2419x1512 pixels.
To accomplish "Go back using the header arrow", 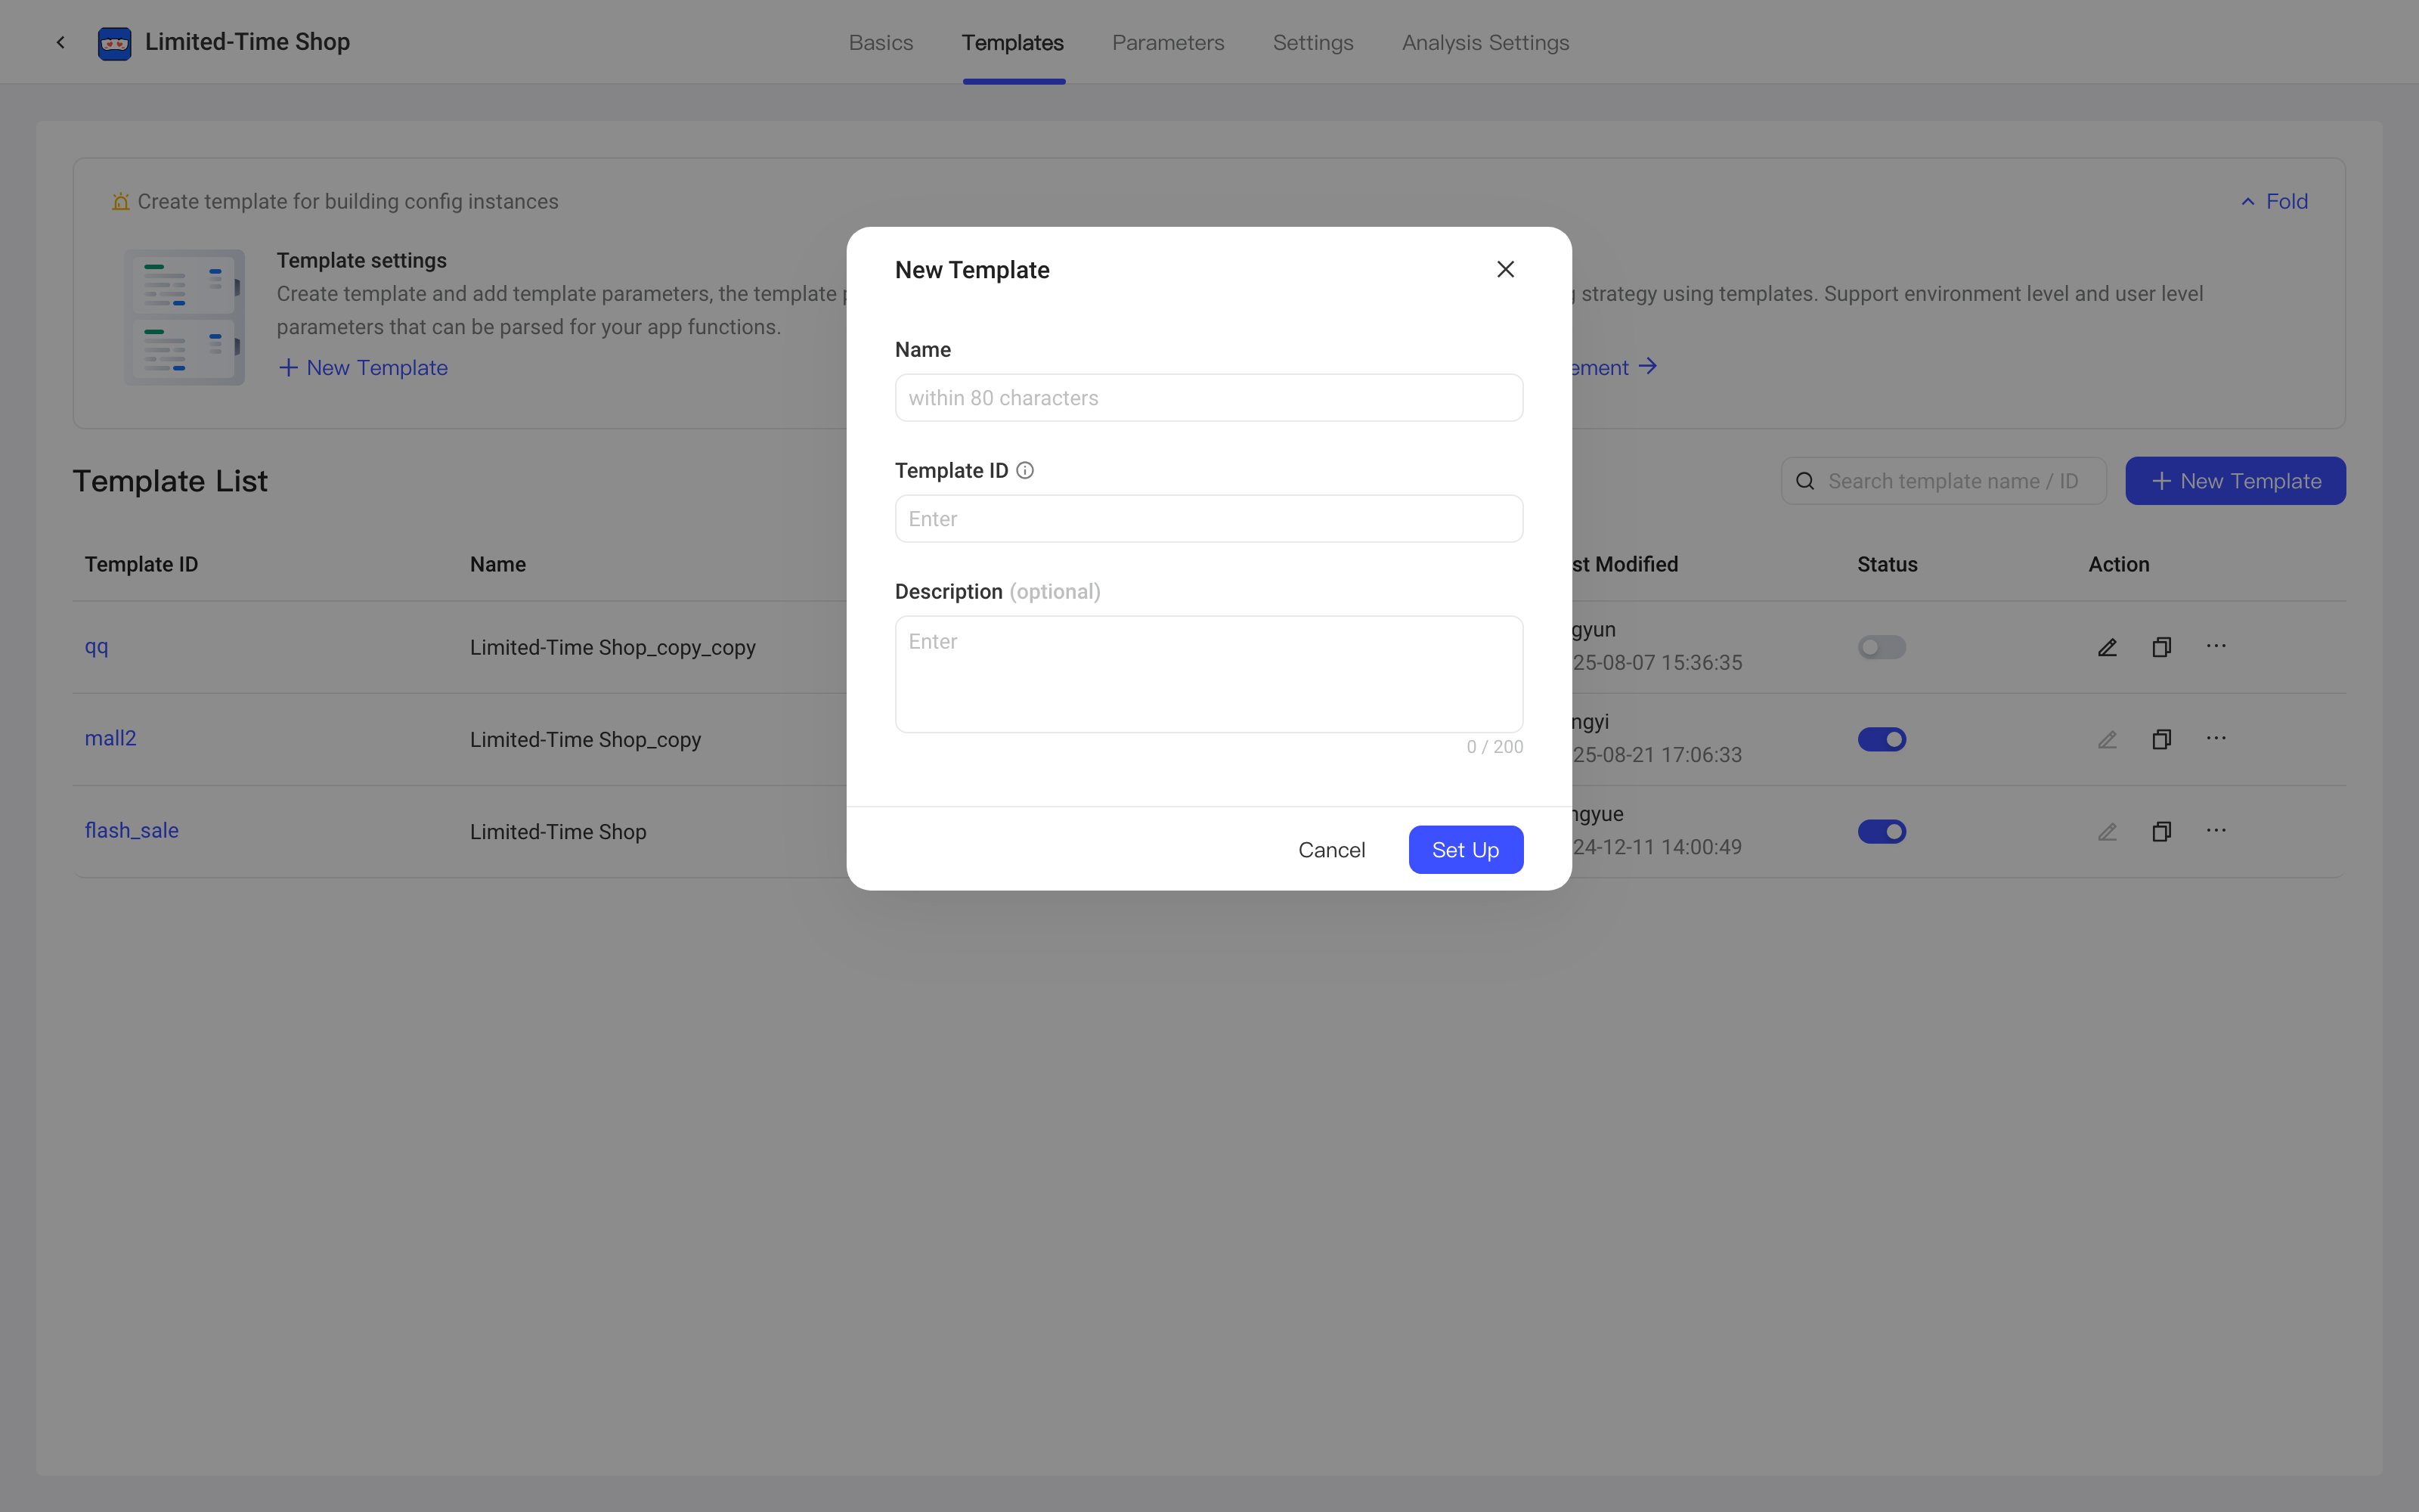I will [61, 42].
